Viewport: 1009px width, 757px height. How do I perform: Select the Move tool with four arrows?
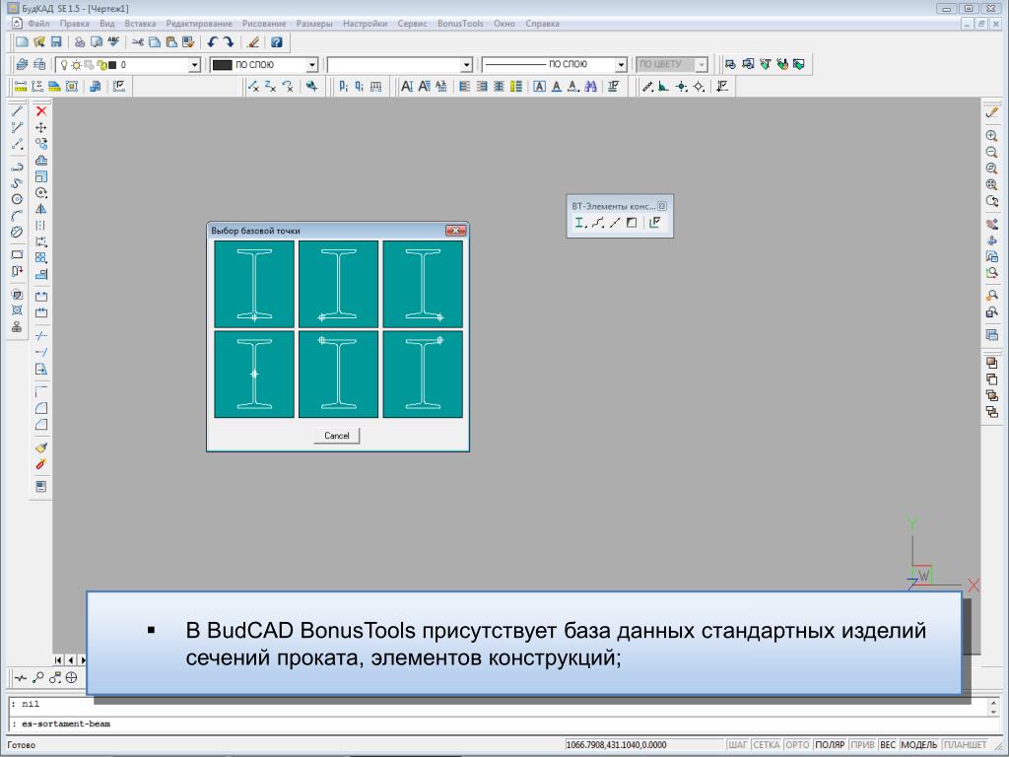click(41, 127)
